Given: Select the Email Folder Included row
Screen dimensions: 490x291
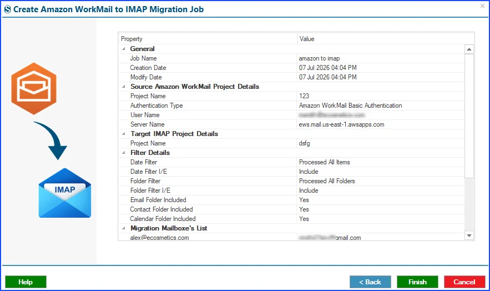Looking at the screenshot, I should click(x=291, y=200).
